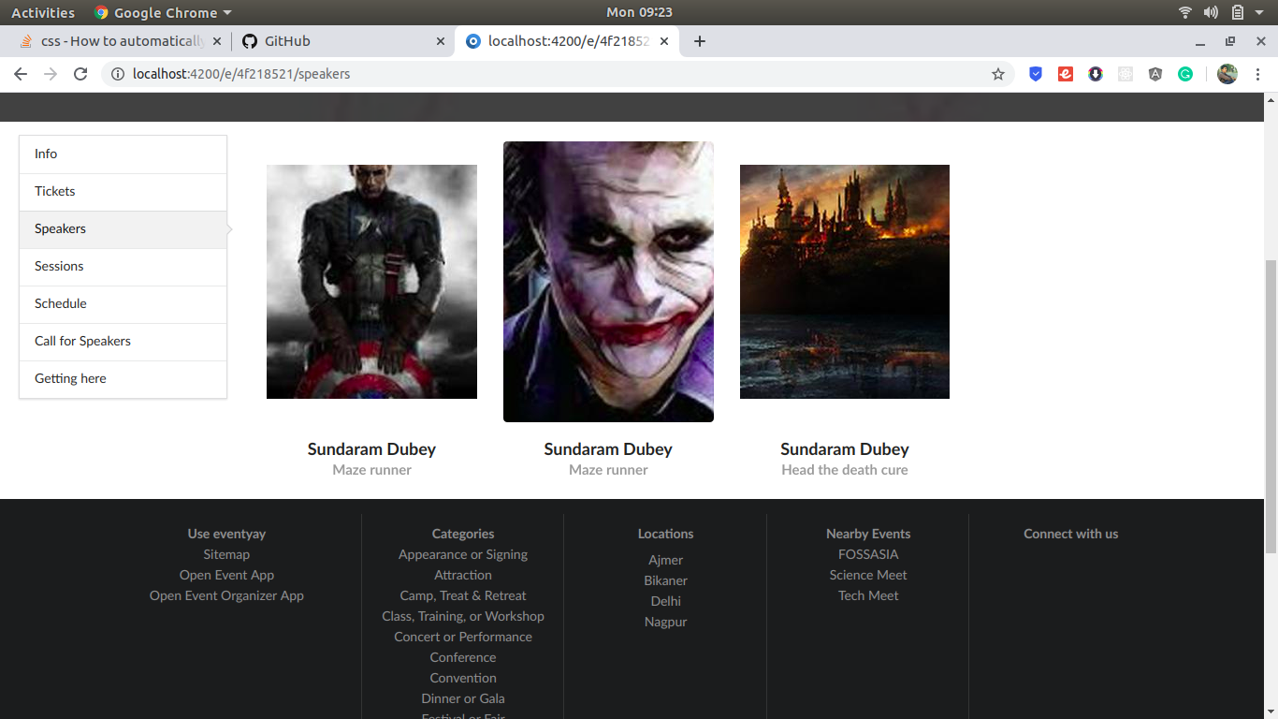Open the red 'e' extension icon

1066,74
